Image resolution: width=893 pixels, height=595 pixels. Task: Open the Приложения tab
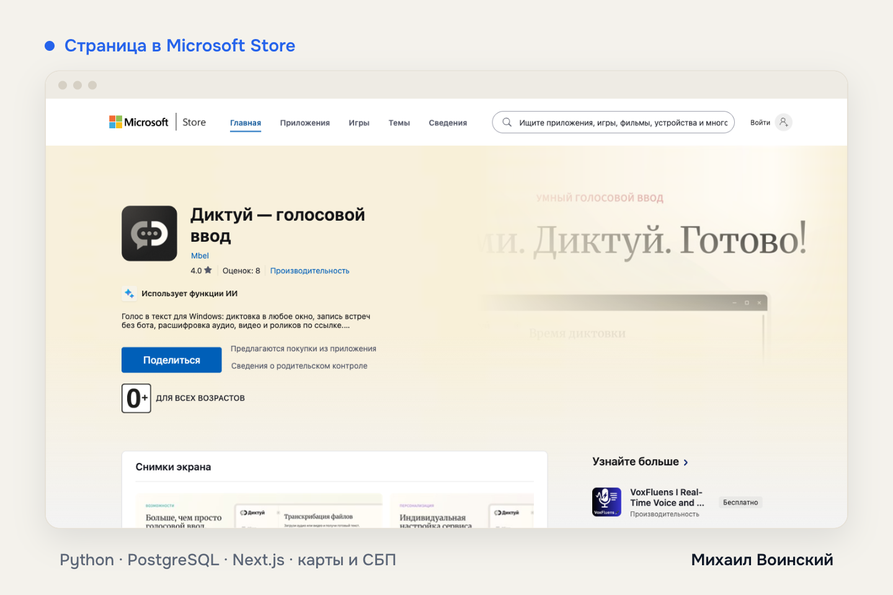click(304, 123)
